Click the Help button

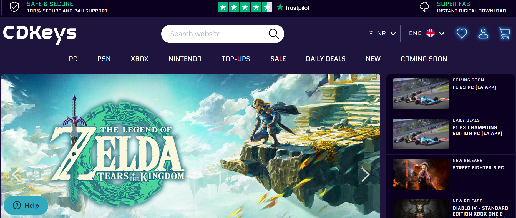[26, 205]
